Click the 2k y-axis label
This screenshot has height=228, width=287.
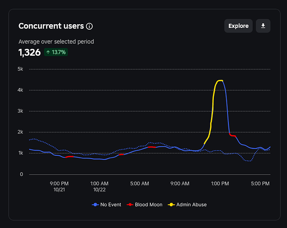click(x=20, y=132)
